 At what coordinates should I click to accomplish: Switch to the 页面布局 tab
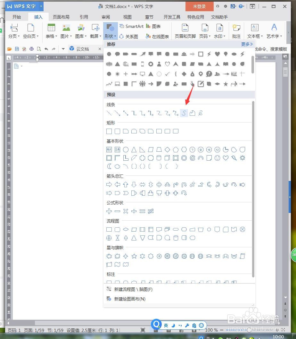pos(61,17)
